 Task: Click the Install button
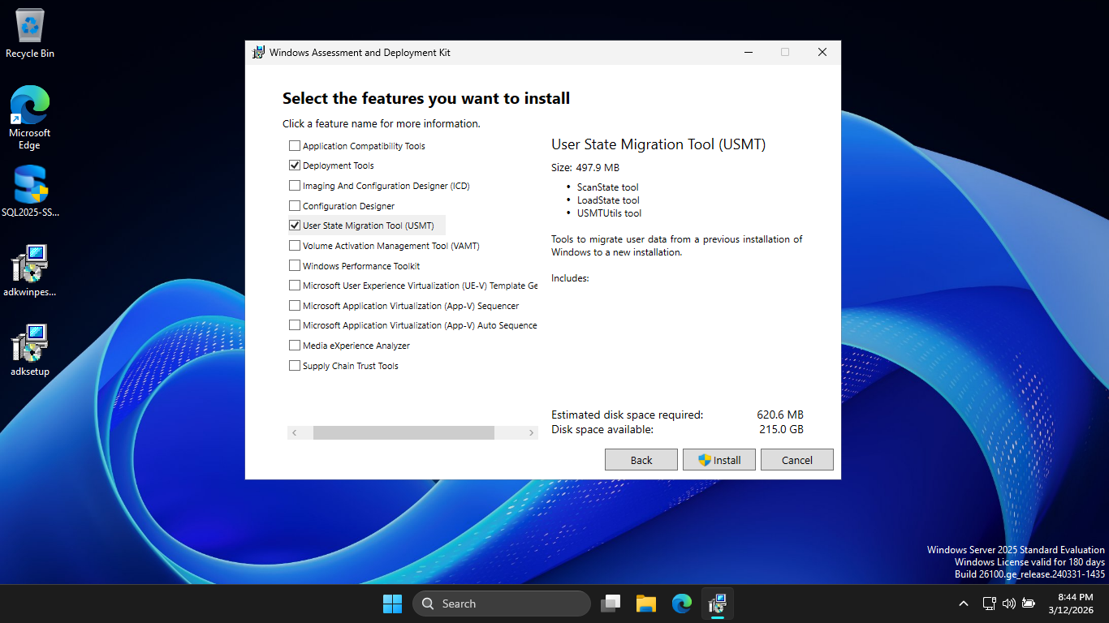[719, 460]
